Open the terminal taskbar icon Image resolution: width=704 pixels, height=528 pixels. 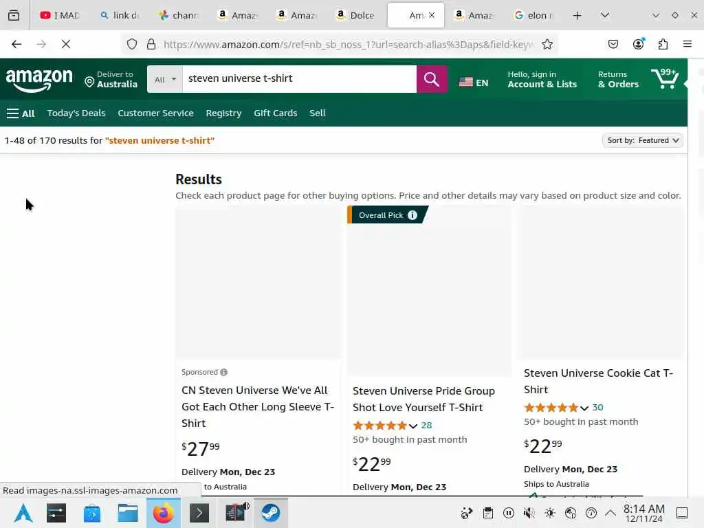pos(199,513)
